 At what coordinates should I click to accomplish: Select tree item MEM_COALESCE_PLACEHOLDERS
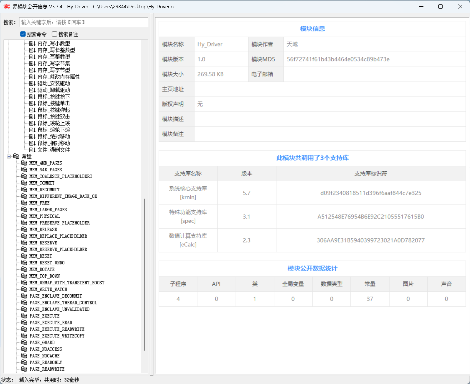pos(61,176)
